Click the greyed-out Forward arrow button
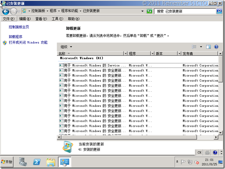The width and height of the screenshot is (225, 169). coord(14,11)
